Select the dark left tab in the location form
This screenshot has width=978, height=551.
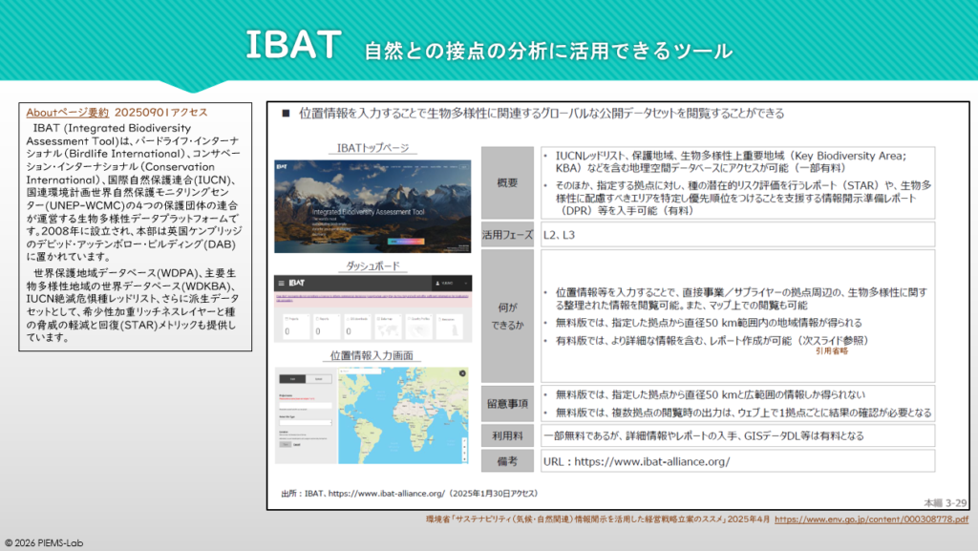click(290, 378)
